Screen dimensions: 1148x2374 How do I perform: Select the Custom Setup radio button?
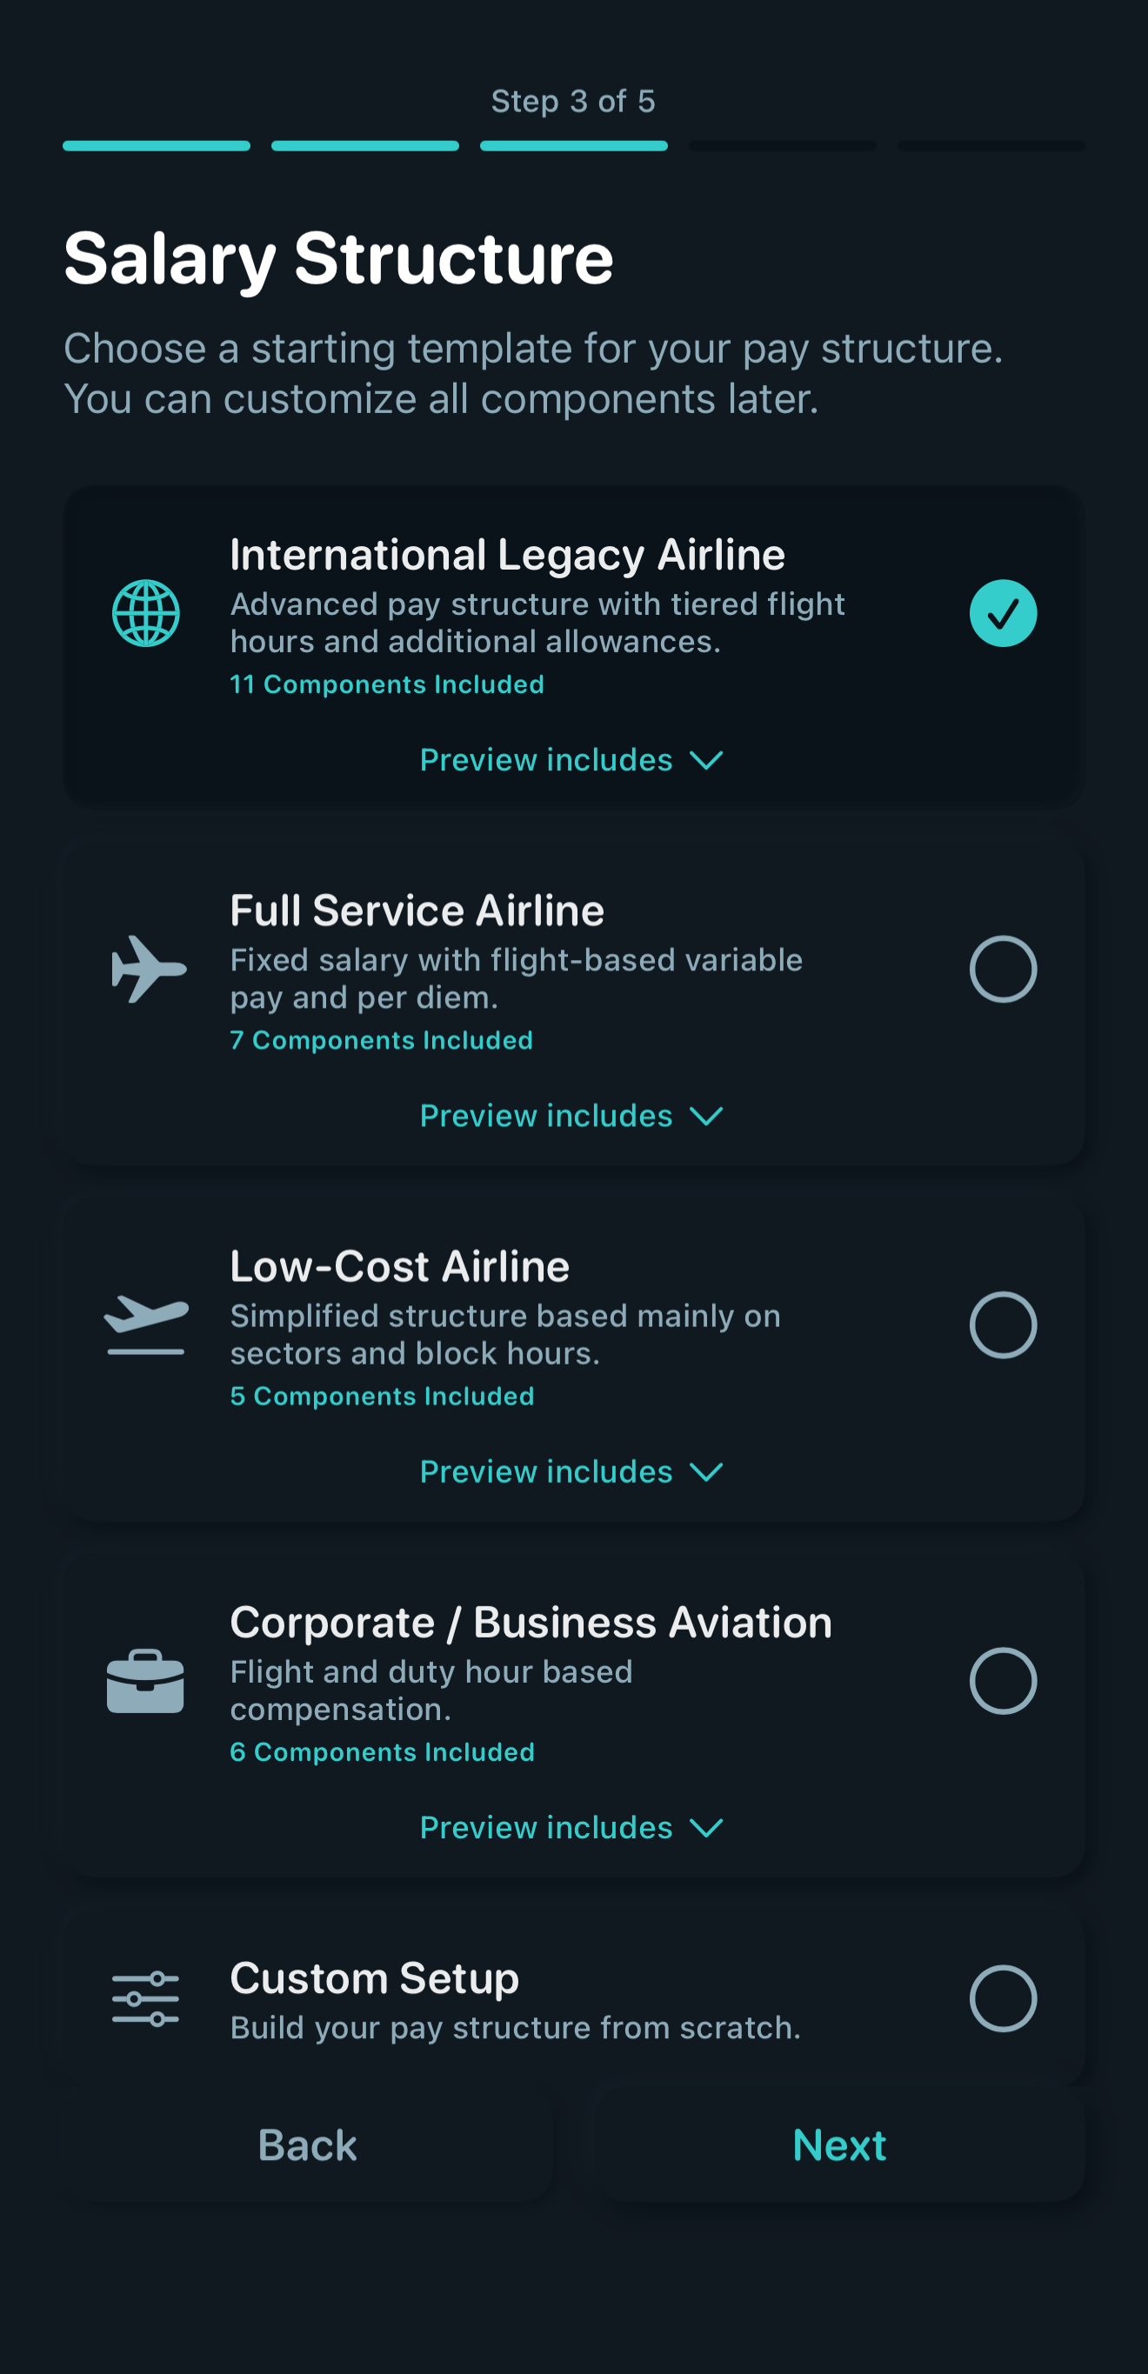coord(1003,1998)
